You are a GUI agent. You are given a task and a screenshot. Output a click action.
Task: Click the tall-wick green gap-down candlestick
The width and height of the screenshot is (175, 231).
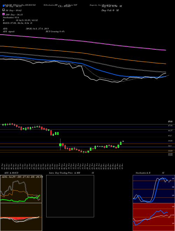60,145
